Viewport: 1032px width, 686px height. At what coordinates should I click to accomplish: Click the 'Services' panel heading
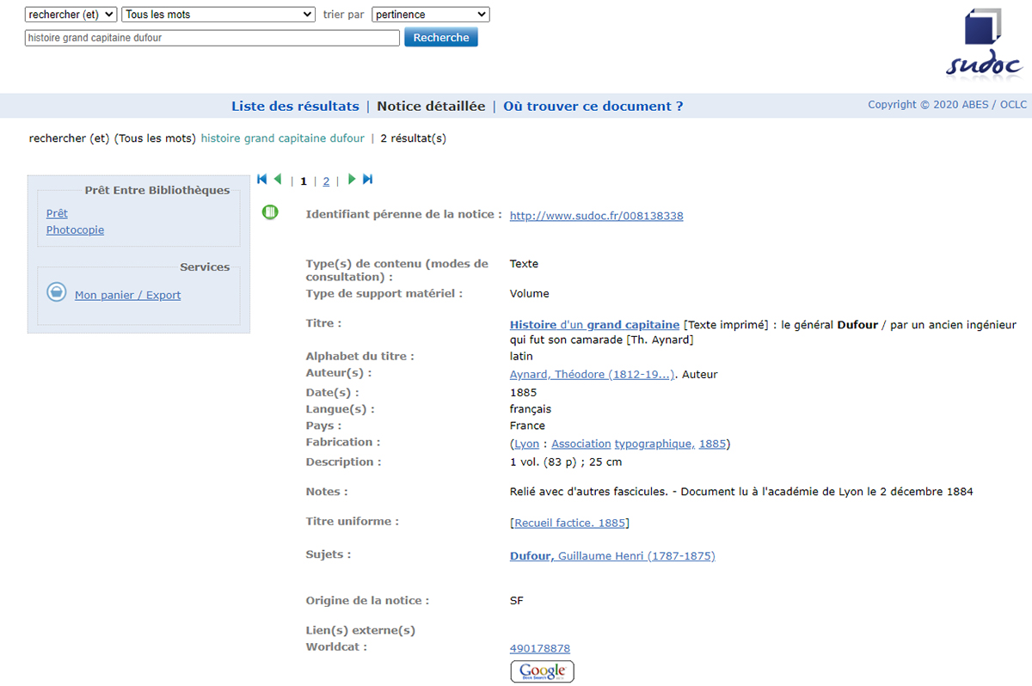pos(205,267)
